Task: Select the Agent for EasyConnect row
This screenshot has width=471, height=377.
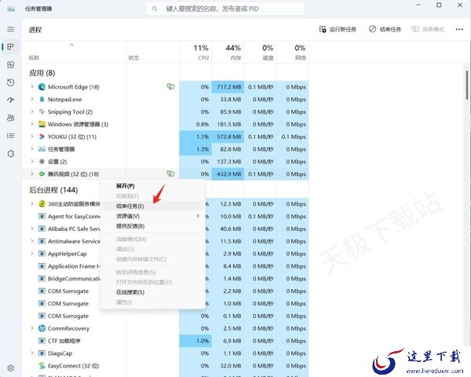Action: click(x=166, y=217)
